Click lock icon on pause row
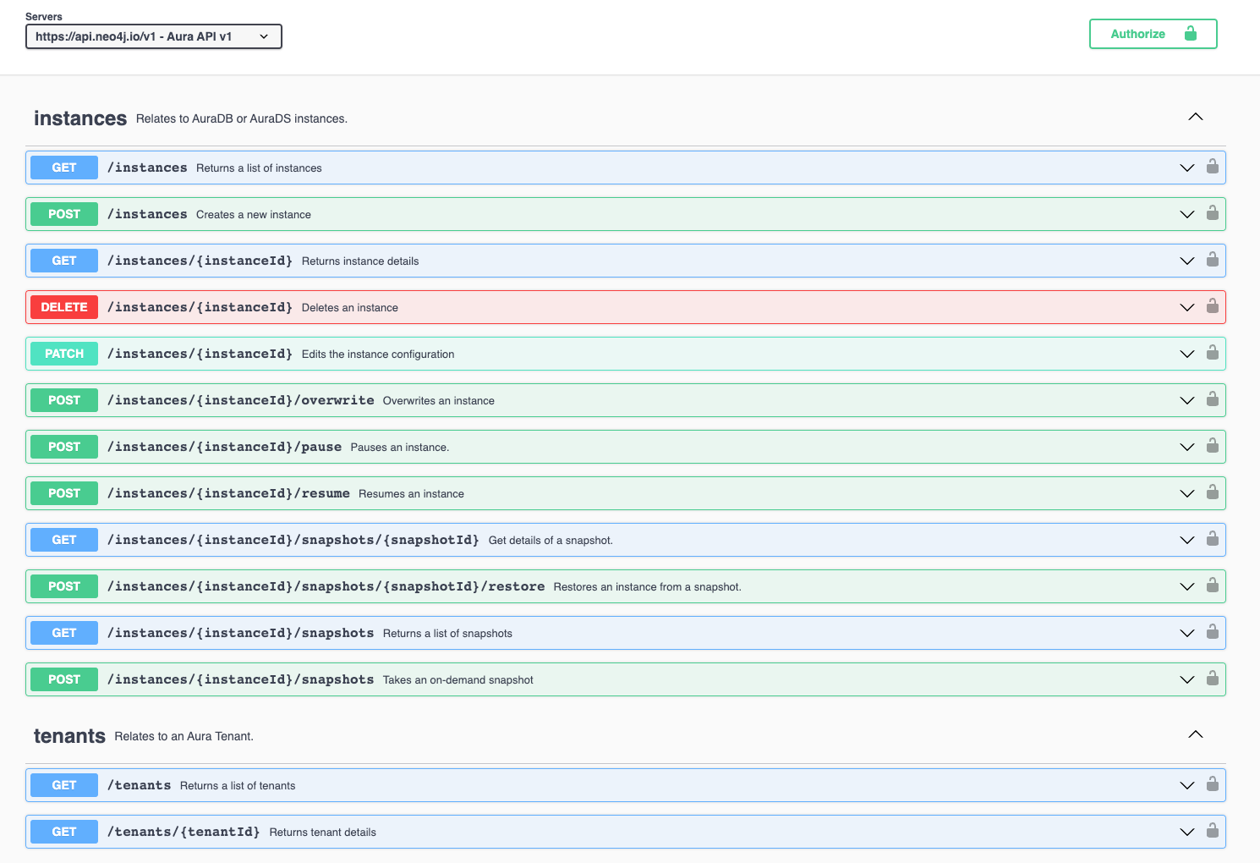 [1213, 445]
